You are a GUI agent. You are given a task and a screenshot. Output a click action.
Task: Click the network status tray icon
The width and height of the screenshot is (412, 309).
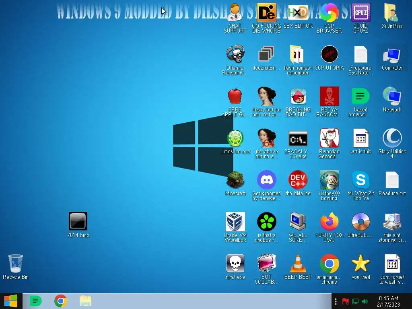click(x=355, y=301)
